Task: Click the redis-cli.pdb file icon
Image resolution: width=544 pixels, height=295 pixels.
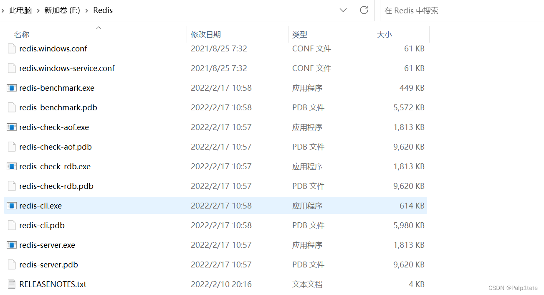Action: [x=12, y=225]
